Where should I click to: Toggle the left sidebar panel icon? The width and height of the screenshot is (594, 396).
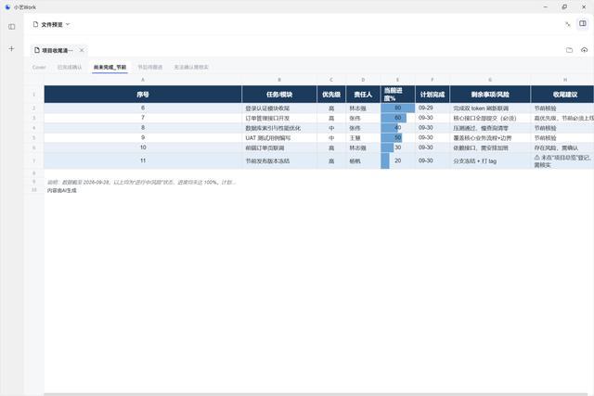(x=12, y=27)
